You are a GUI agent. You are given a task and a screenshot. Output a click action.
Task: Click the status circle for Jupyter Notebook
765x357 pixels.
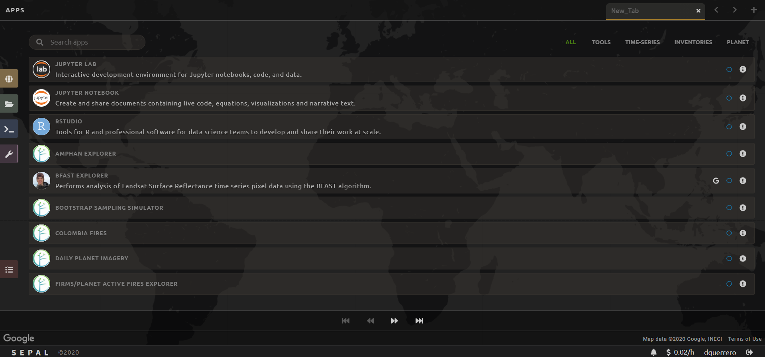[729, 98]
